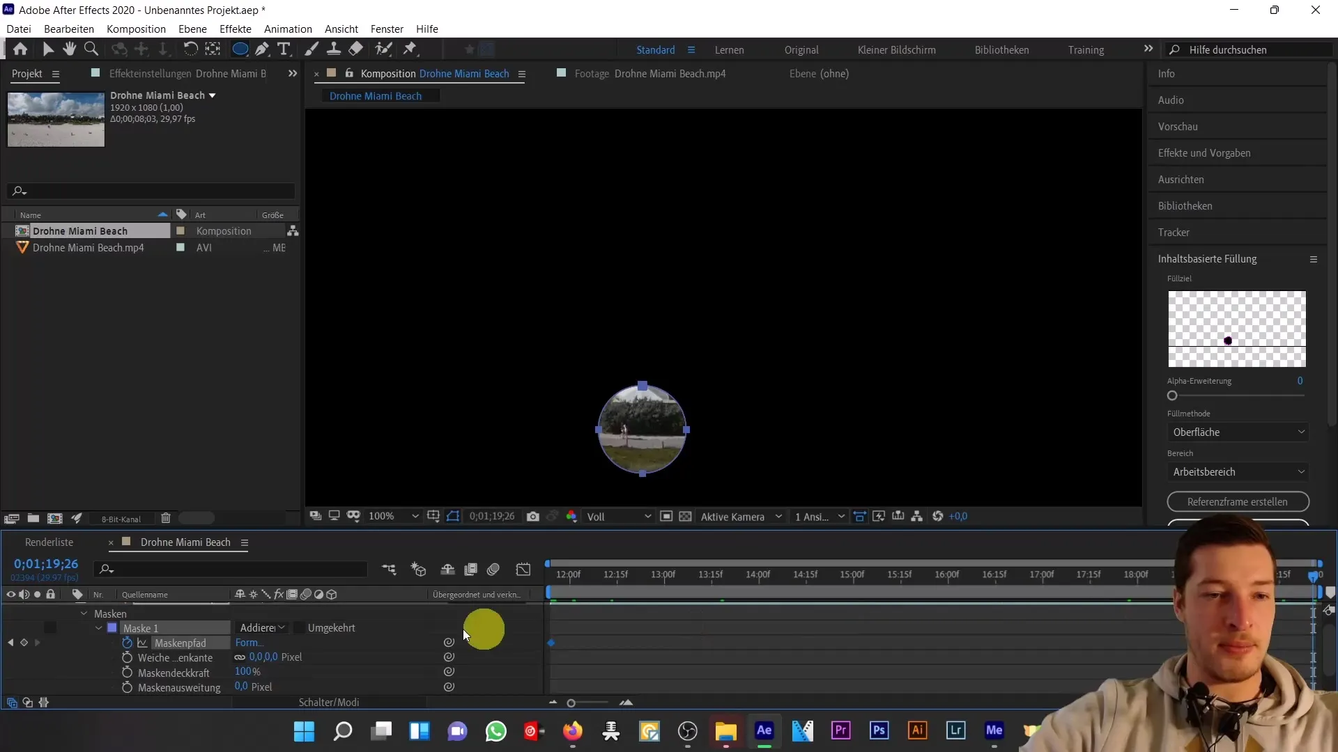Select the Home icon in toolbar

tap(20, 49)
